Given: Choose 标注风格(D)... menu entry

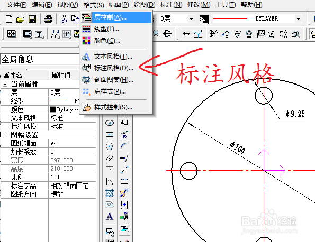Looking at the screenshot, I should pyautogui.click(x=116, y=68).
